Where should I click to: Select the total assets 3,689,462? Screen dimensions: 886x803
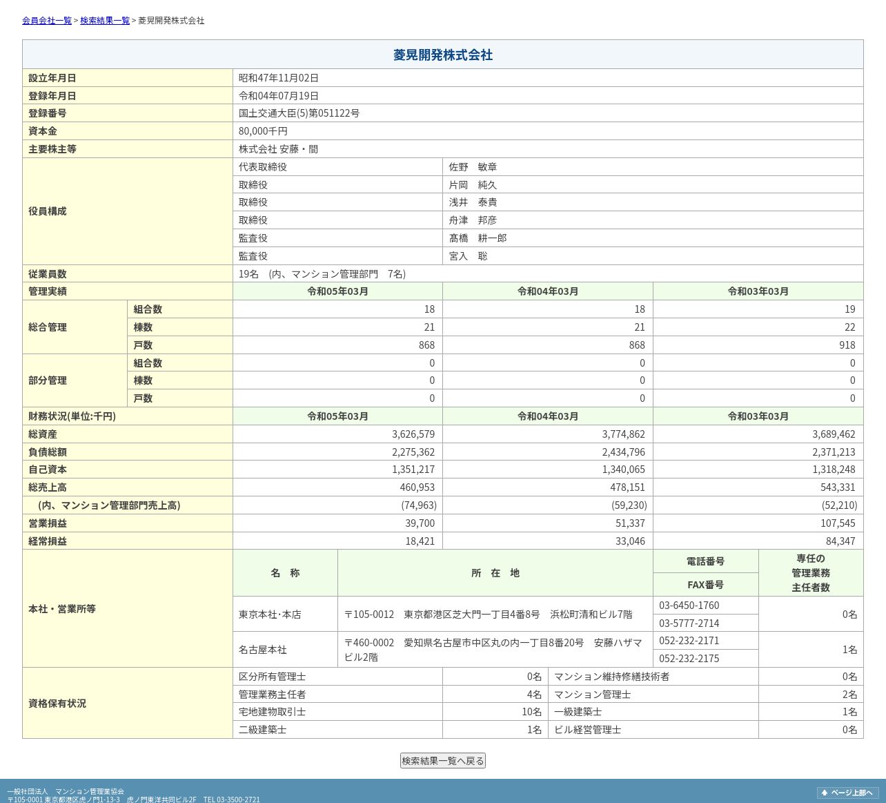834,434
